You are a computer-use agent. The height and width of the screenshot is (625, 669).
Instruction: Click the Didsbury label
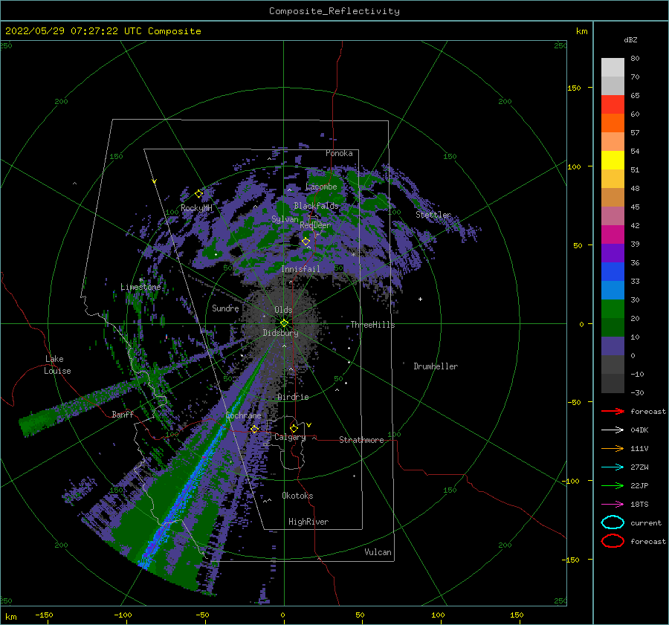(280, 333)
